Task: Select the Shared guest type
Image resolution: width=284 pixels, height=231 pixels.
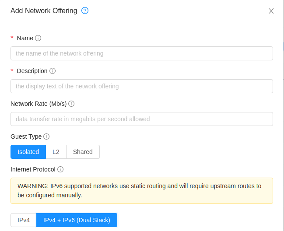Action: [x=83, y=152]
